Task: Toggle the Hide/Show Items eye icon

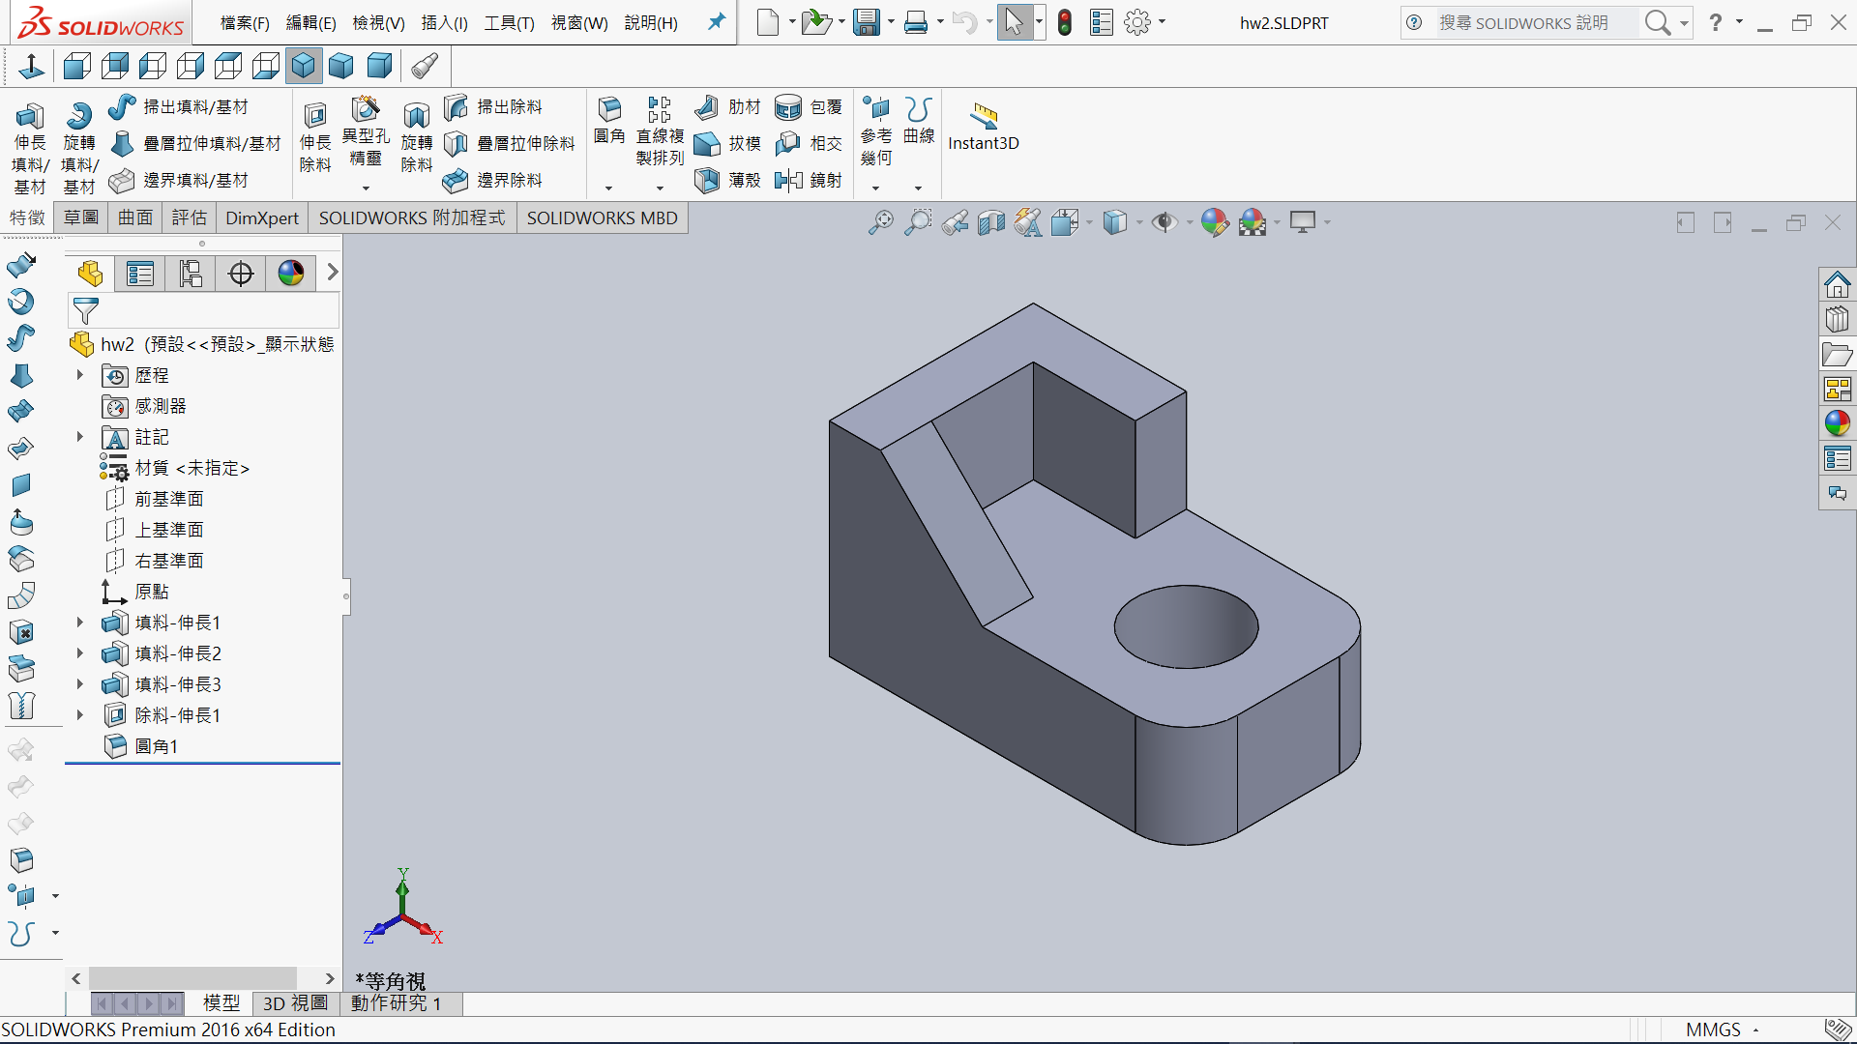Action: click(x=1164, y=222)
